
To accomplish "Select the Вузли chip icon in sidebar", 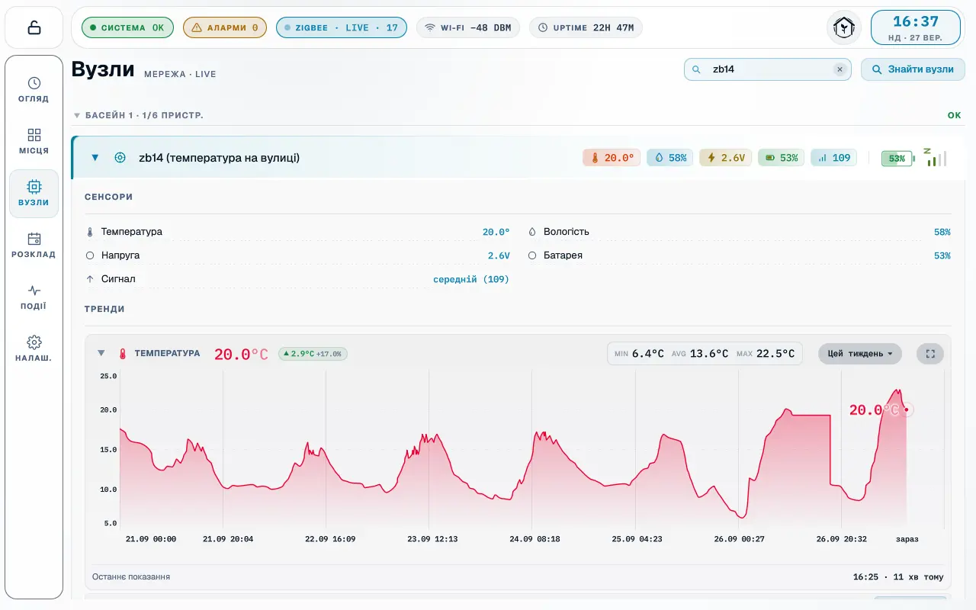I will [x=34, y=187].
